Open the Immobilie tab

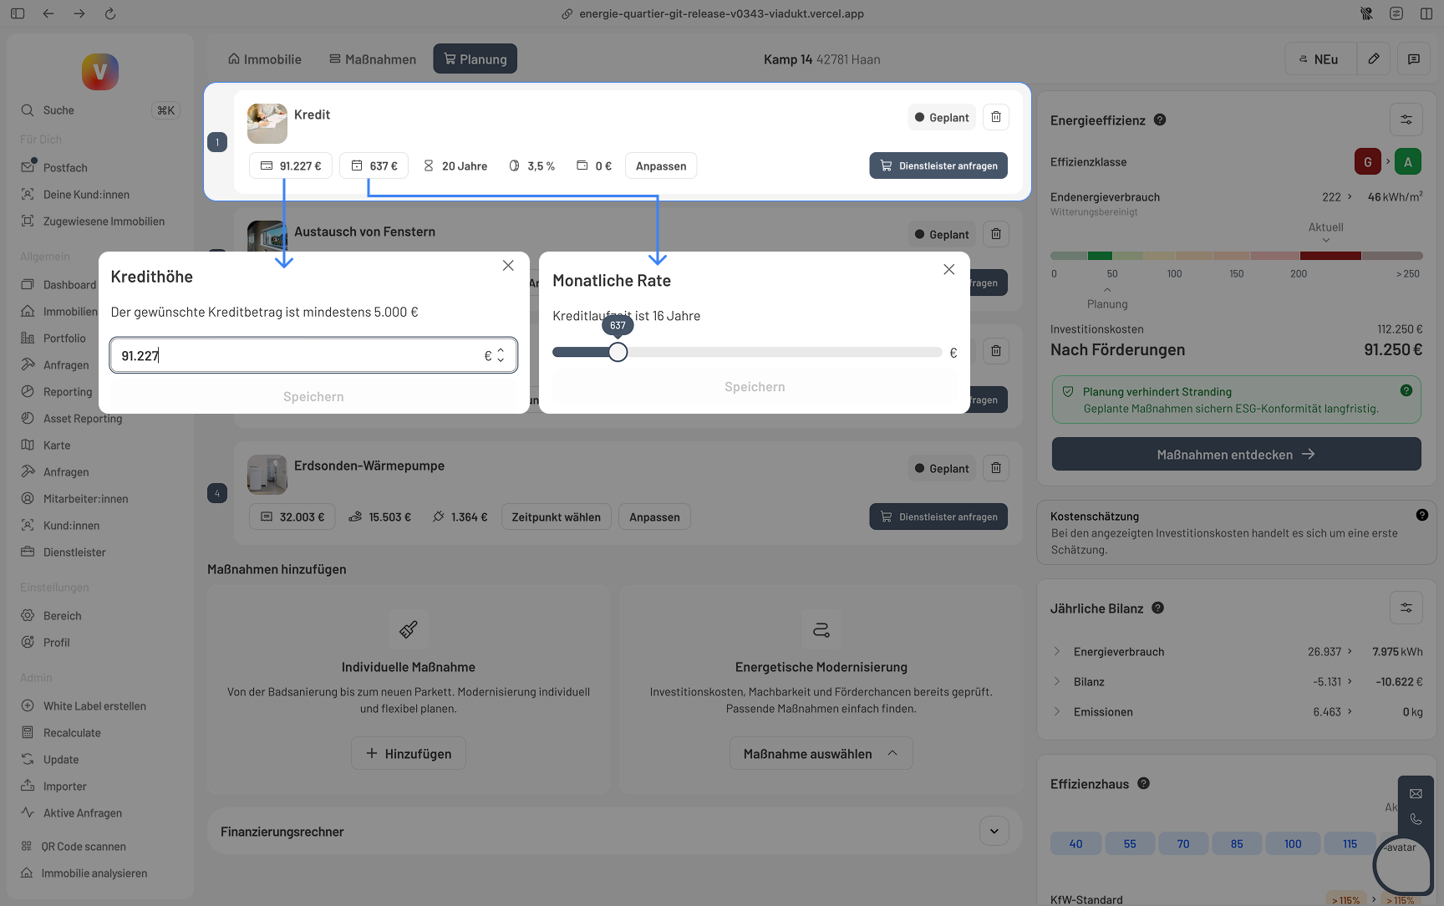[x=265, y=59]
